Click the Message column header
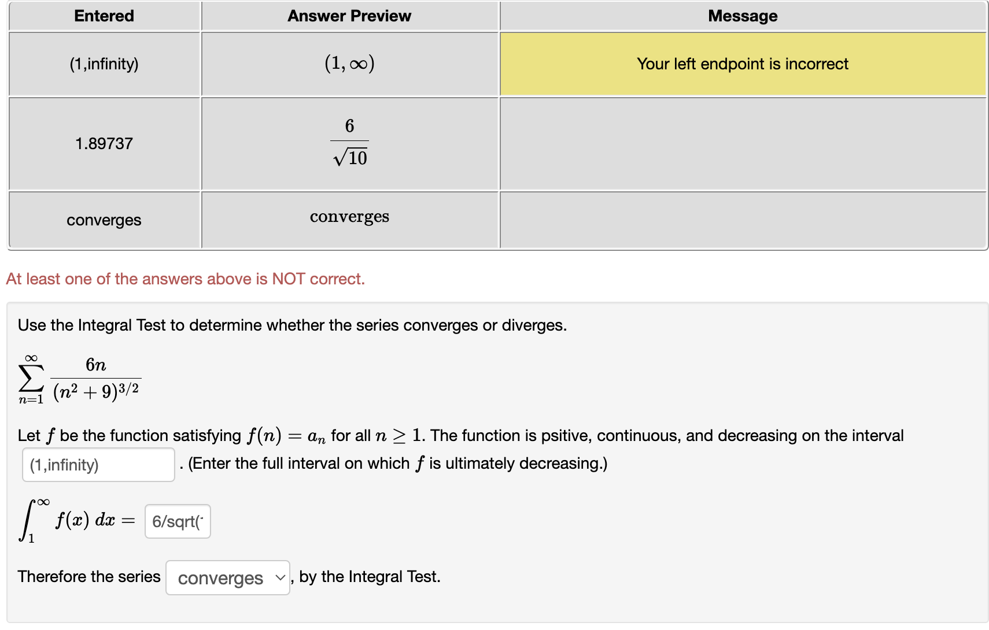 [x=743, y=16]
